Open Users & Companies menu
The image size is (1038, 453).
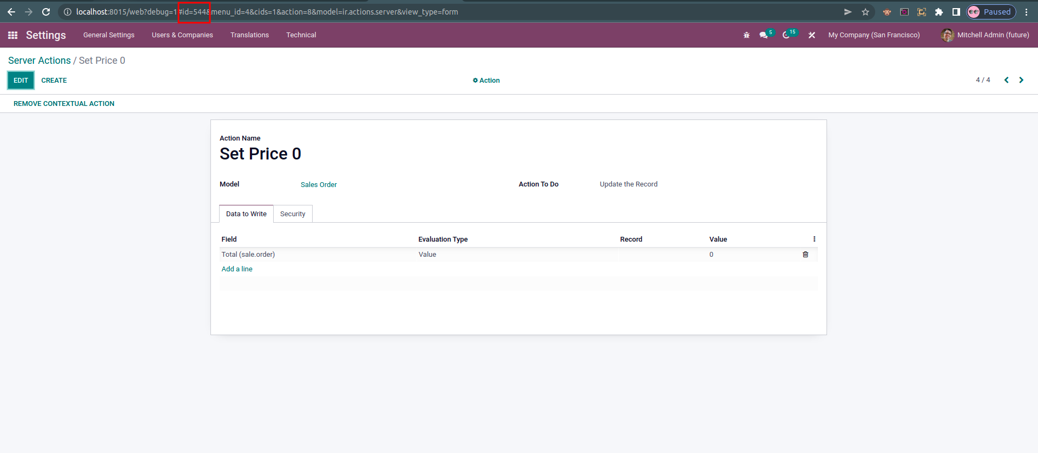point(182,35)
